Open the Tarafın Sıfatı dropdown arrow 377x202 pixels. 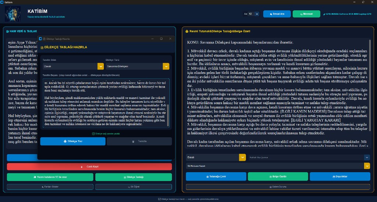[101, 66]
